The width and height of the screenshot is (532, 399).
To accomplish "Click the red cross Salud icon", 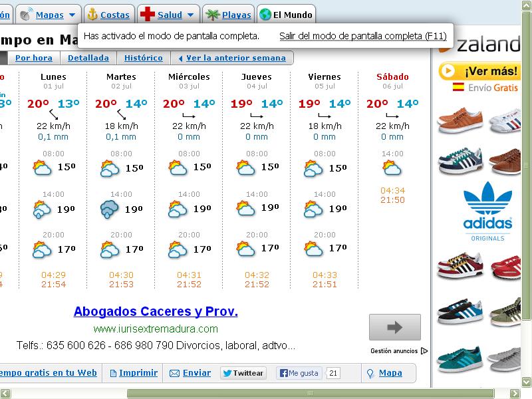I will [146, 15].
